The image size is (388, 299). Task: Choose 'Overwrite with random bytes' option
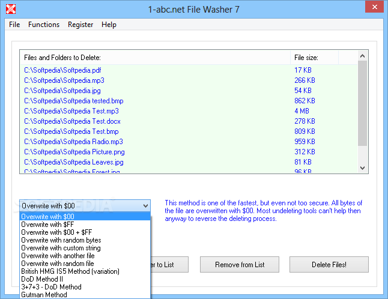tap(85, 240)
